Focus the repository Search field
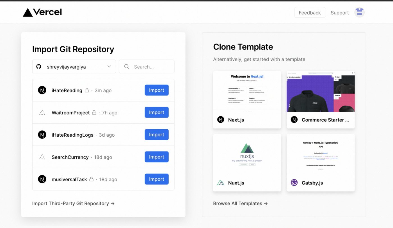 [x=147, y=67]
